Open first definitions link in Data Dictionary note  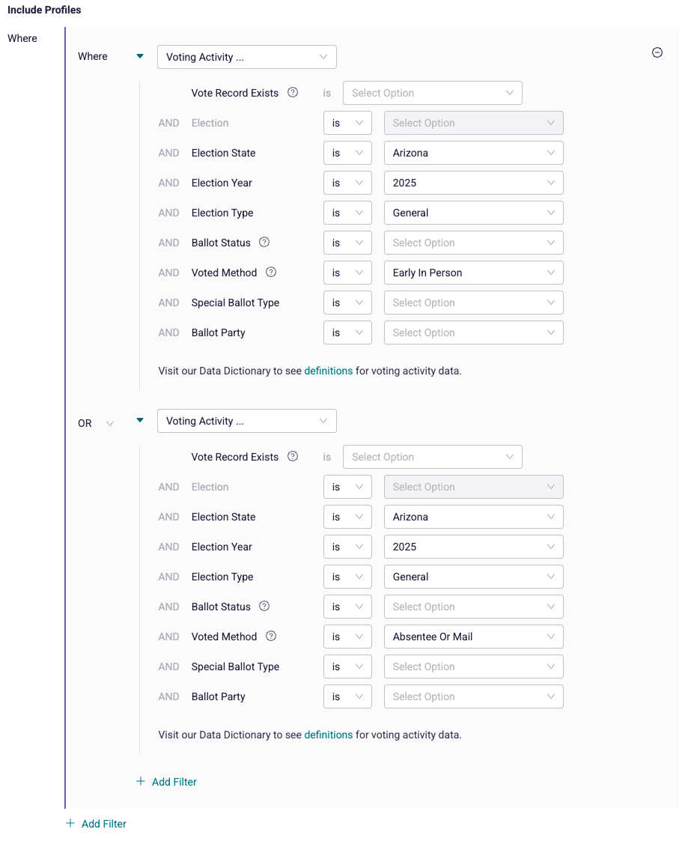coord(328,371)
